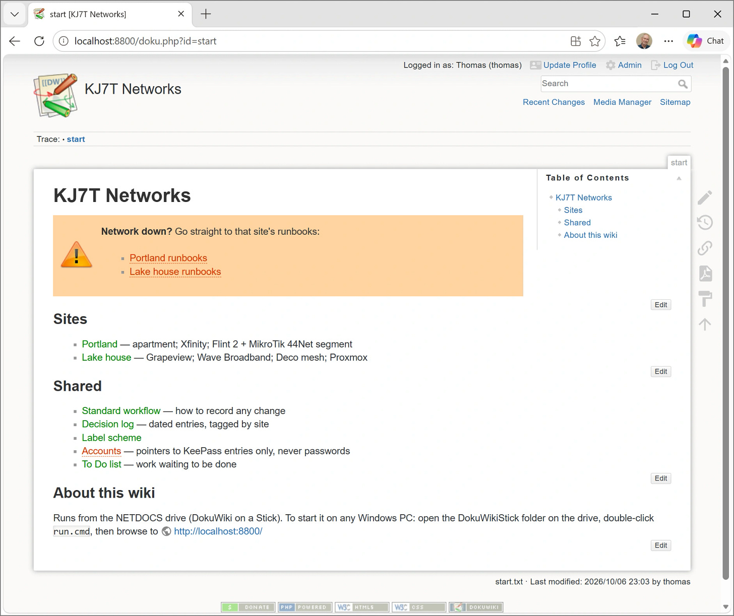
Task: Open browser Settings and more menu
Action: pos(668,41)
